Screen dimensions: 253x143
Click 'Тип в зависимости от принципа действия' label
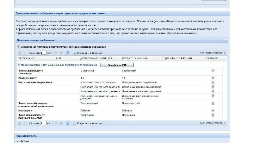[31, 116]
